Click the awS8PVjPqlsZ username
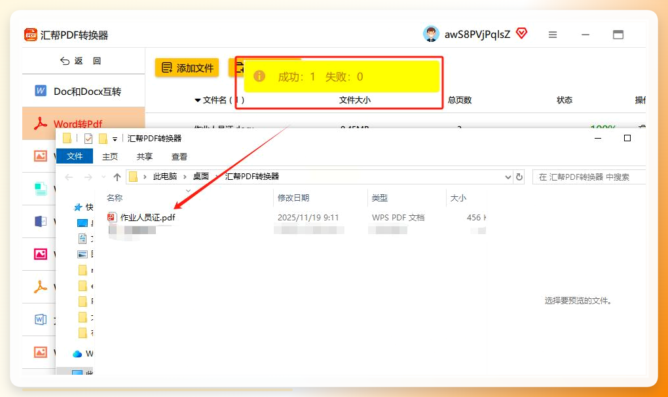 [477, 35]
